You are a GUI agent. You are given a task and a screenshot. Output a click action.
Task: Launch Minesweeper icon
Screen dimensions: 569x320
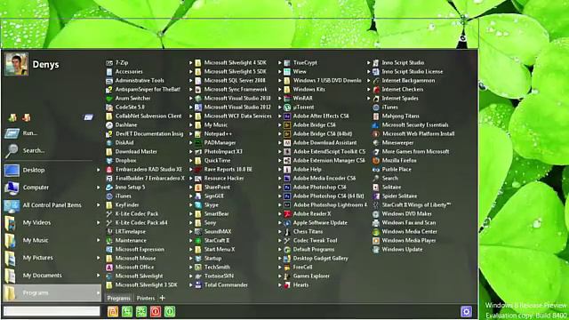(x=376, y=142)
